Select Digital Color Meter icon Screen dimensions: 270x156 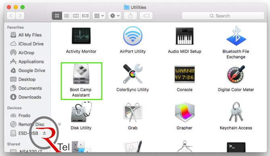236,74
